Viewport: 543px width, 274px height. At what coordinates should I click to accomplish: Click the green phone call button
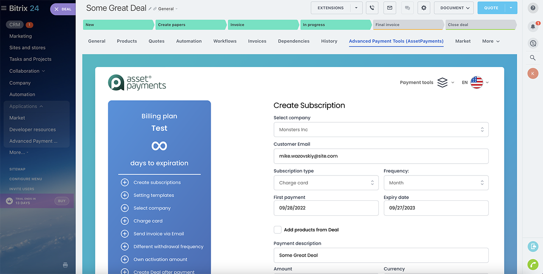(533, 264)
